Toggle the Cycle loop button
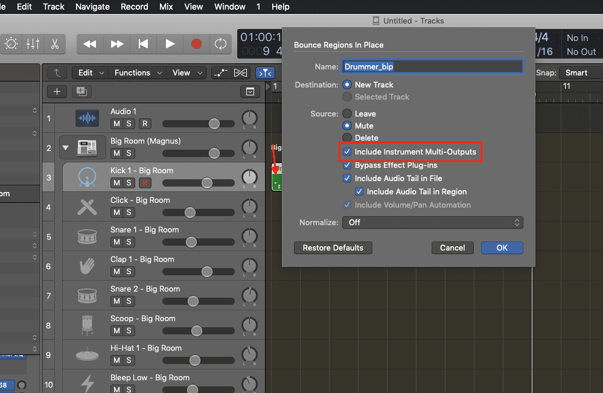 coord(220,44)
